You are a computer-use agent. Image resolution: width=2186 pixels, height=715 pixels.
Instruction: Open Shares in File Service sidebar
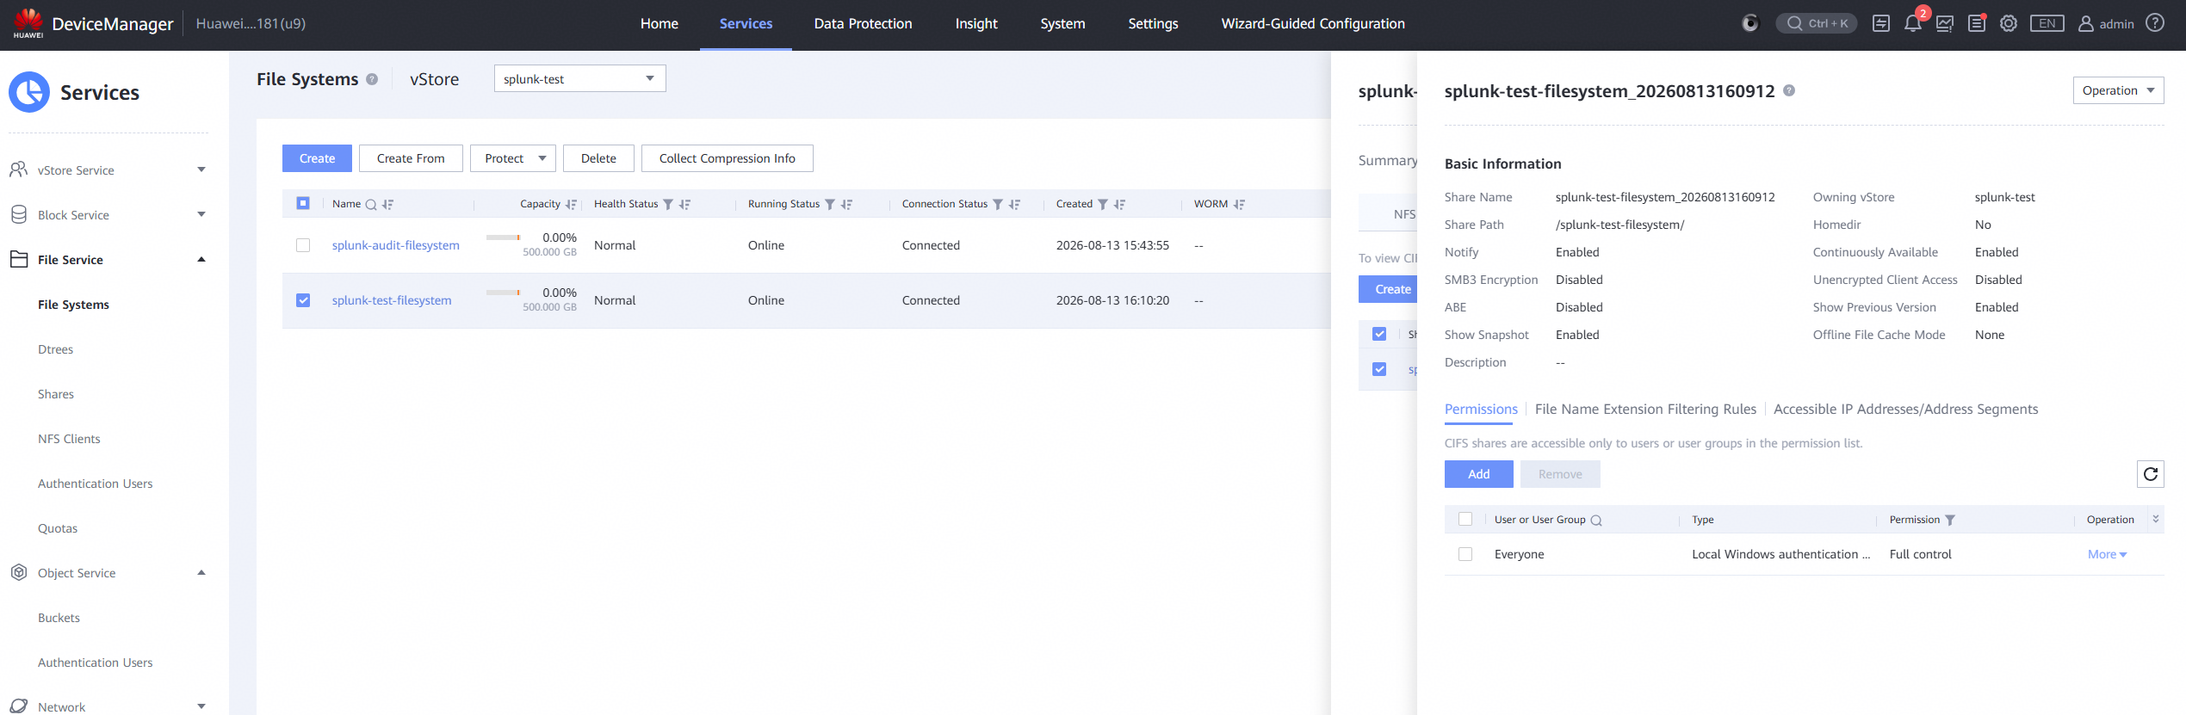[x=56, y=394]
